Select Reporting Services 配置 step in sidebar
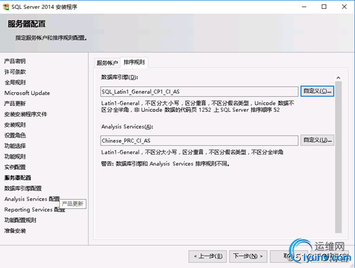 pyautogui.click(x=35, y=209)
